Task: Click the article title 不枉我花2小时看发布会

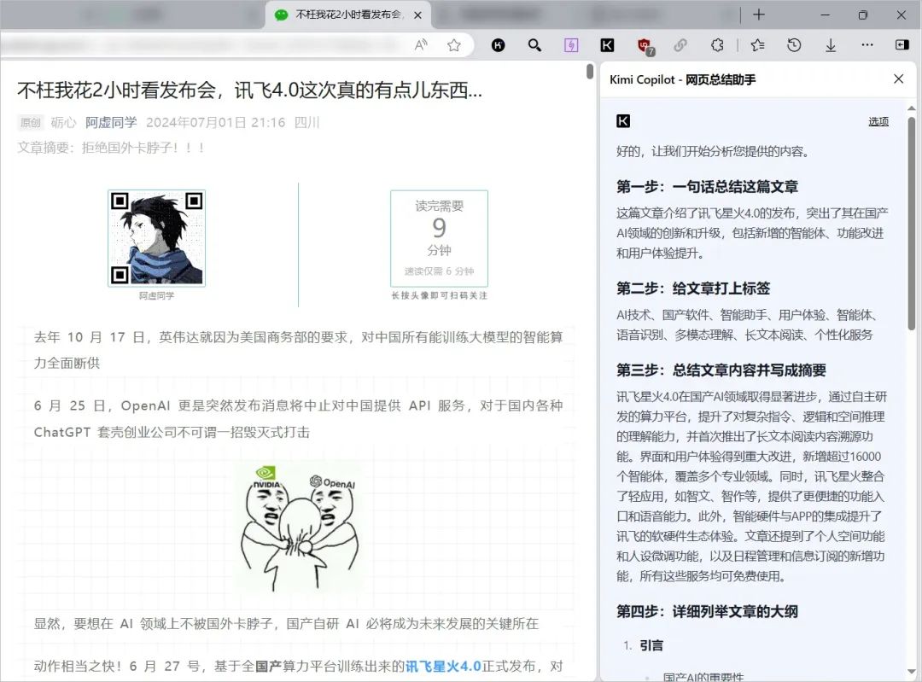Action: click(249, 90)
